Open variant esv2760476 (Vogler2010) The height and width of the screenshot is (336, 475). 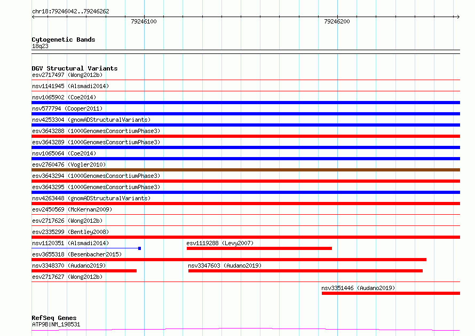tap(69, 165)
